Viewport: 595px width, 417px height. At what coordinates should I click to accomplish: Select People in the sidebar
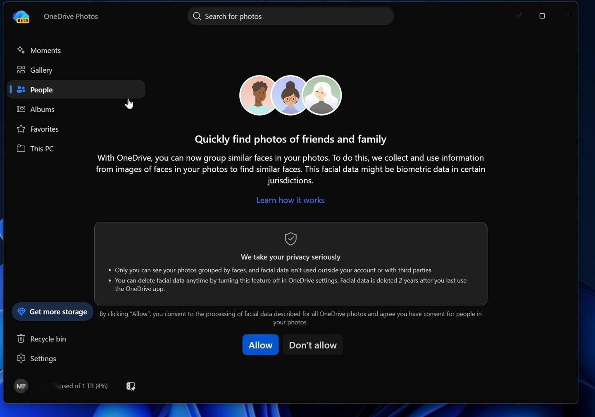76,90
